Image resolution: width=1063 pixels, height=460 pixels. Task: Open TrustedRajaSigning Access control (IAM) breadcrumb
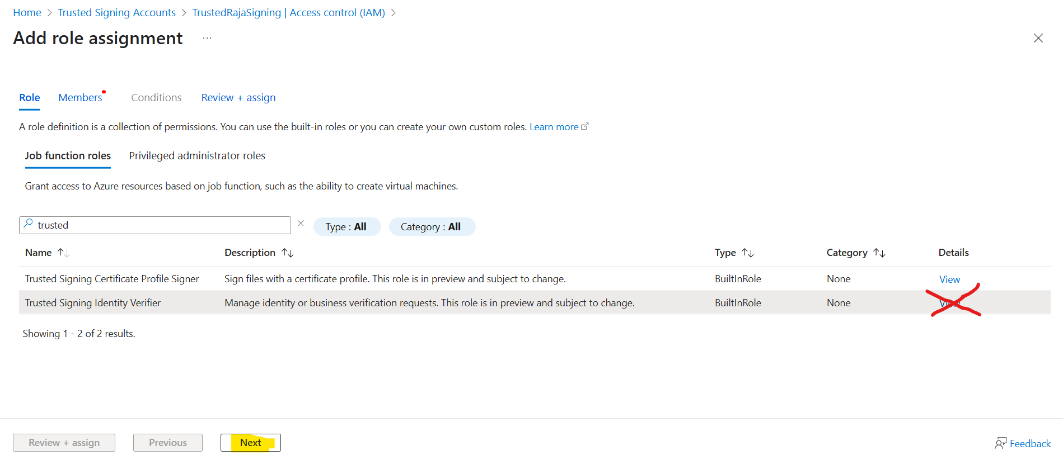[x=288, y=12]
